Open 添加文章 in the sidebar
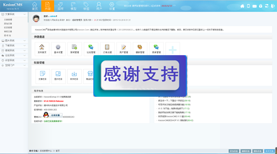This screenshot has height=154, width=277. pos(8,24)
